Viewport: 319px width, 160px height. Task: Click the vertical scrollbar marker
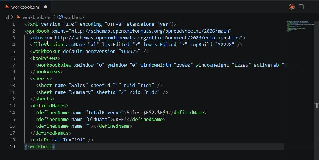coord(316,105)
